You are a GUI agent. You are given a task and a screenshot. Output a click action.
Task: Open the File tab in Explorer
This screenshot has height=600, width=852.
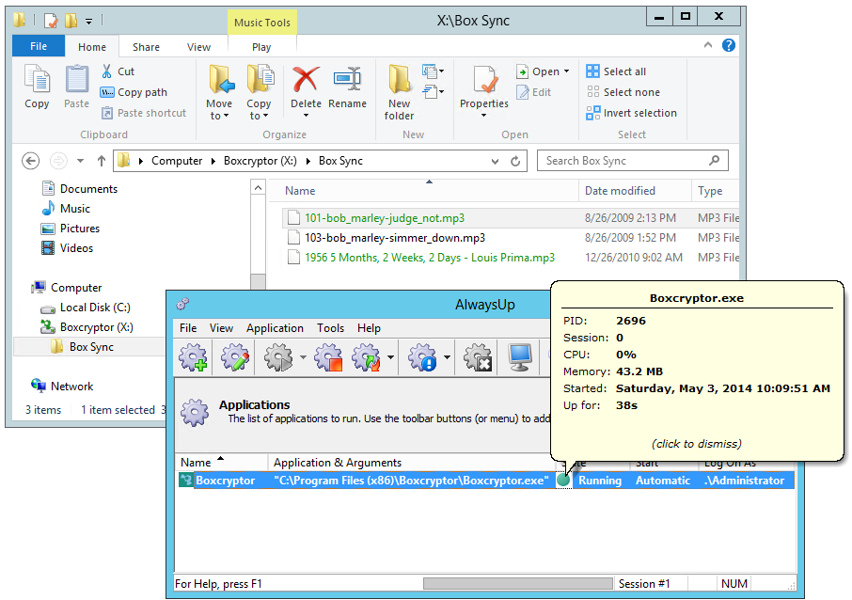pyautogui.click(x=39, y=46)
